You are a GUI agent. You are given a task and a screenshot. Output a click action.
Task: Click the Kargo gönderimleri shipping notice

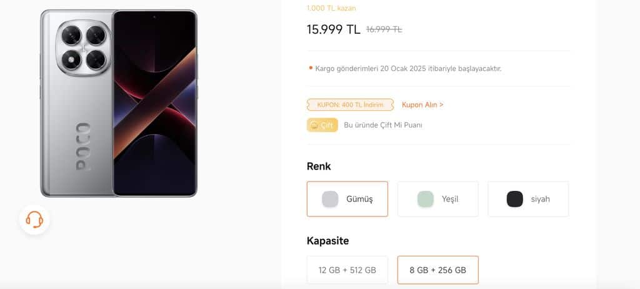pos(408,68)
